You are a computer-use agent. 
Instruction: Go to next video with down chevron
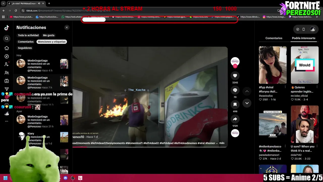coord(247,103)
